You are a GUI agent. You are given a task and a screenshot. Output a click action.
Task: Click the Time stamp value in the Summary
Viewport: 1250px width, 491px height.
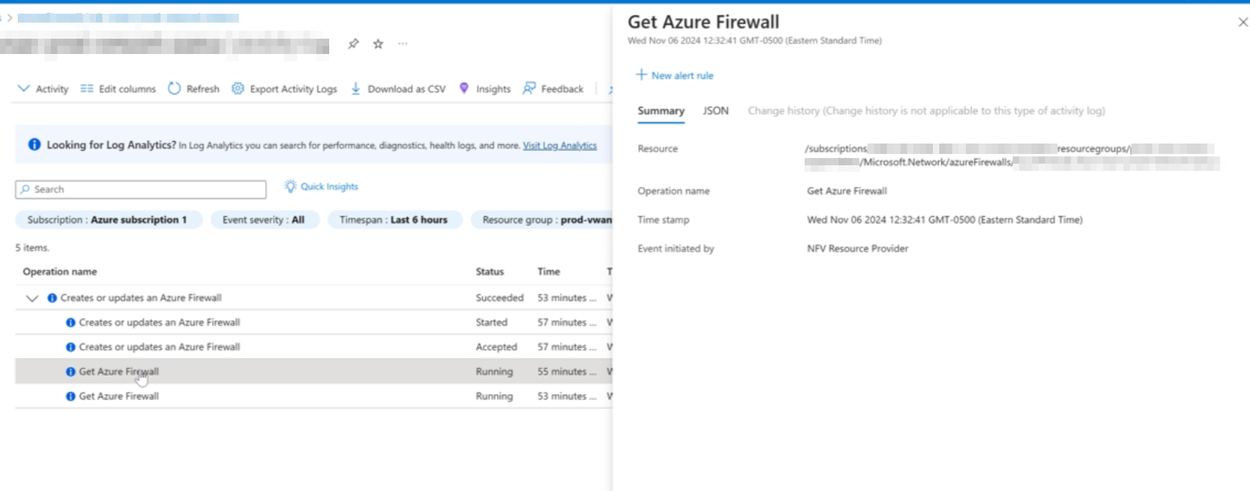(945, 220)
